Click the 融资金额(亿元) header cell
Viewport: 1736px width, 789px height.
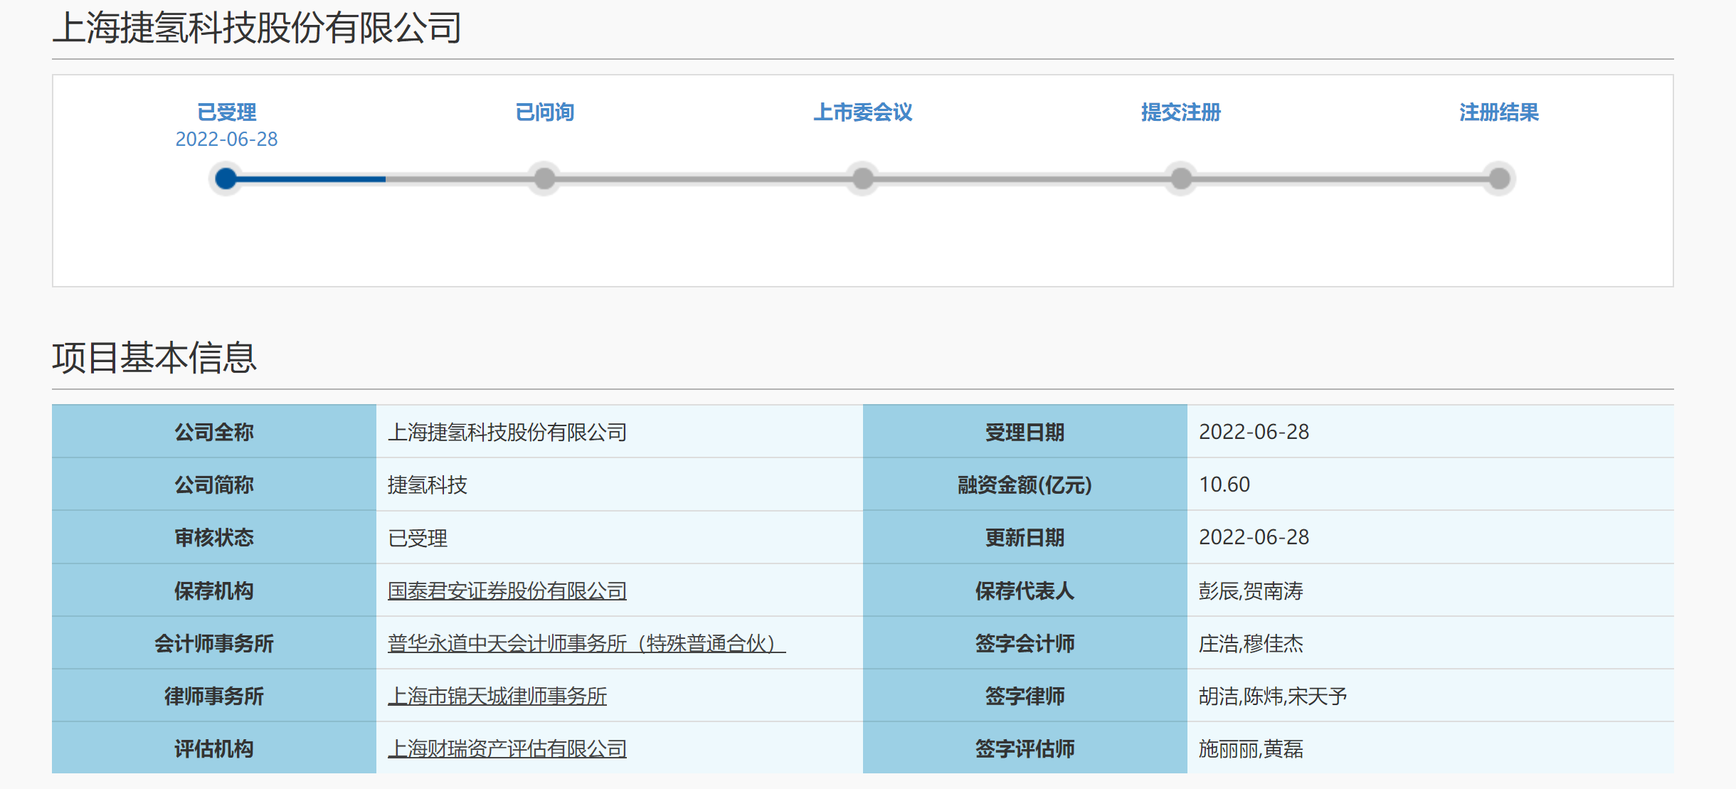[1025, 484]
